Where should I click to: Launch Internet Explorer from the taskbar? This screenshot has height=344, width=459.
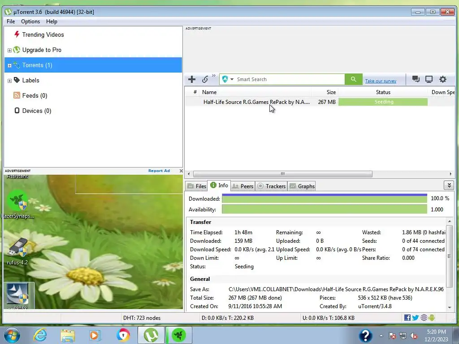point(40,335)
